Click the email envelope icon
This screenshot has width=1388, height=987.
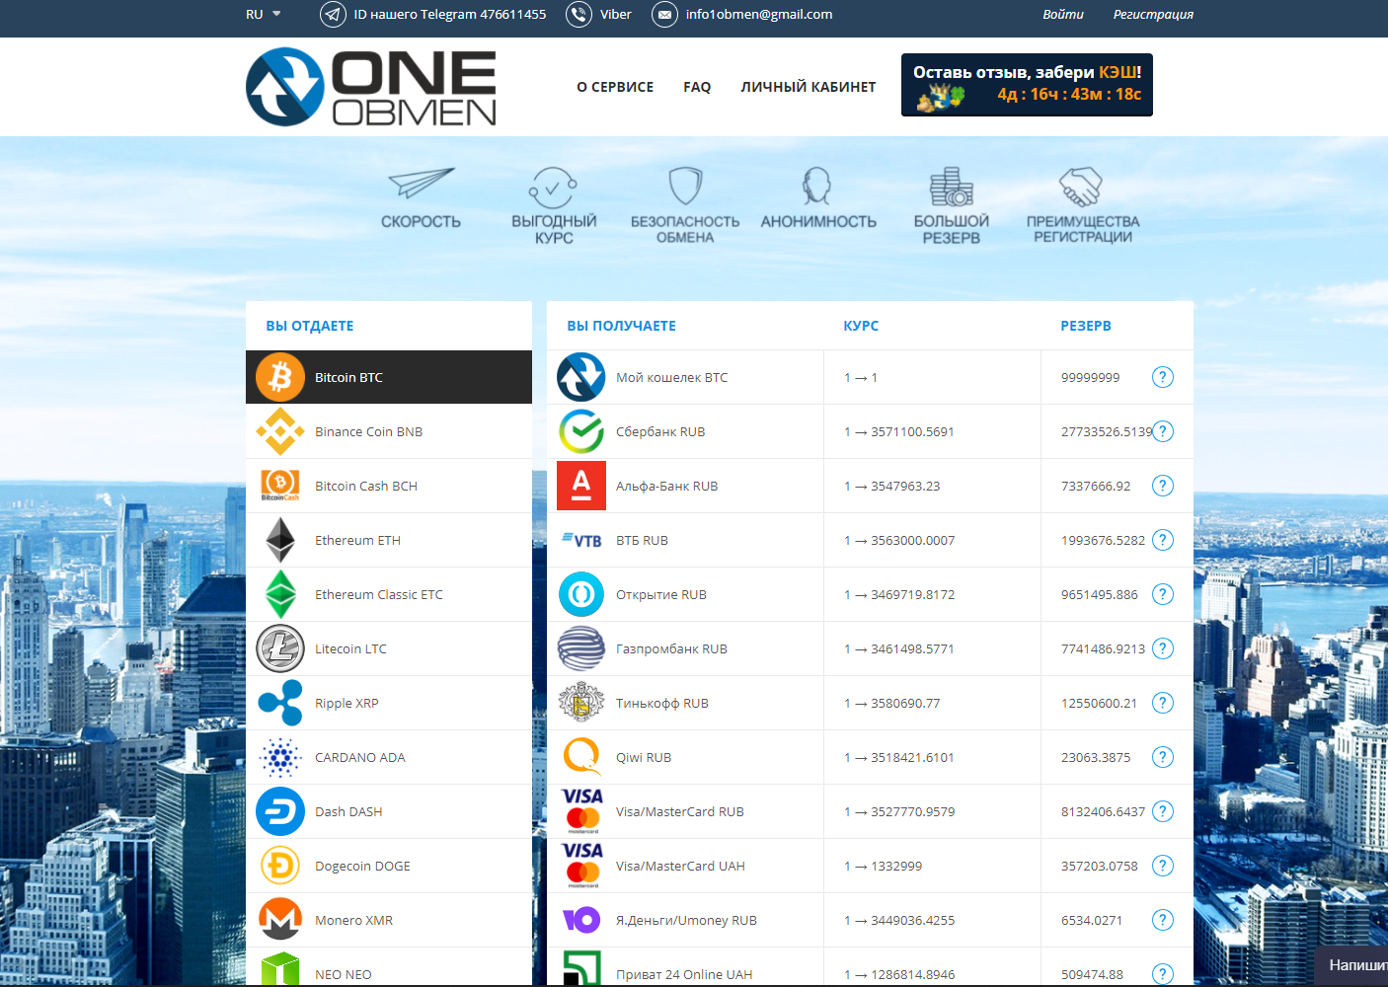664,15
